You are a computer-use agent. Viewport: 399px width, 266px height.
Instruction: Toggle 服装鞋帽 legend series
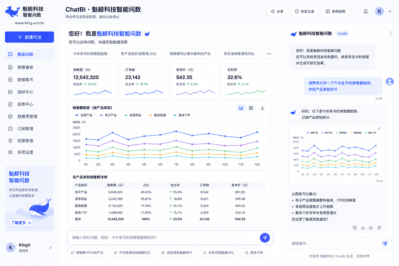157,115
